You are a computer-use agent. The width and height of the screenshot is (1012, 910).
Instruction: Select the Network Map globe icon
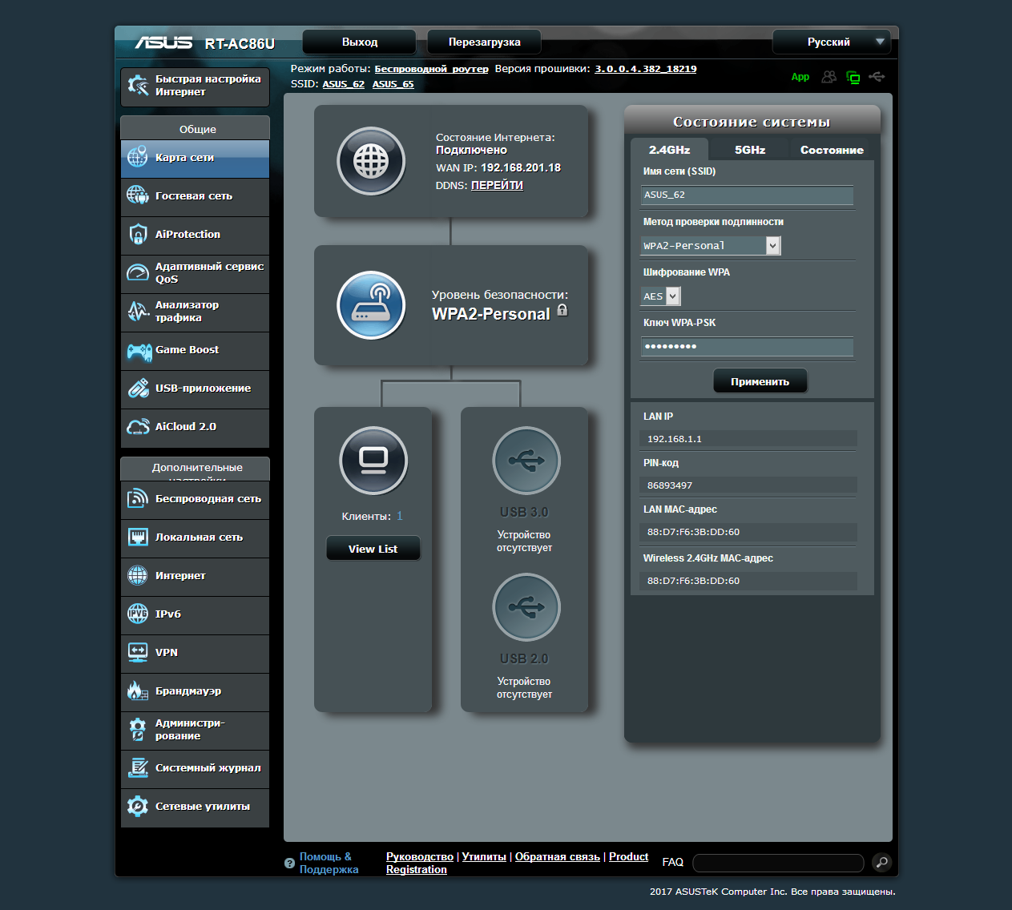(x=138, y=157)
